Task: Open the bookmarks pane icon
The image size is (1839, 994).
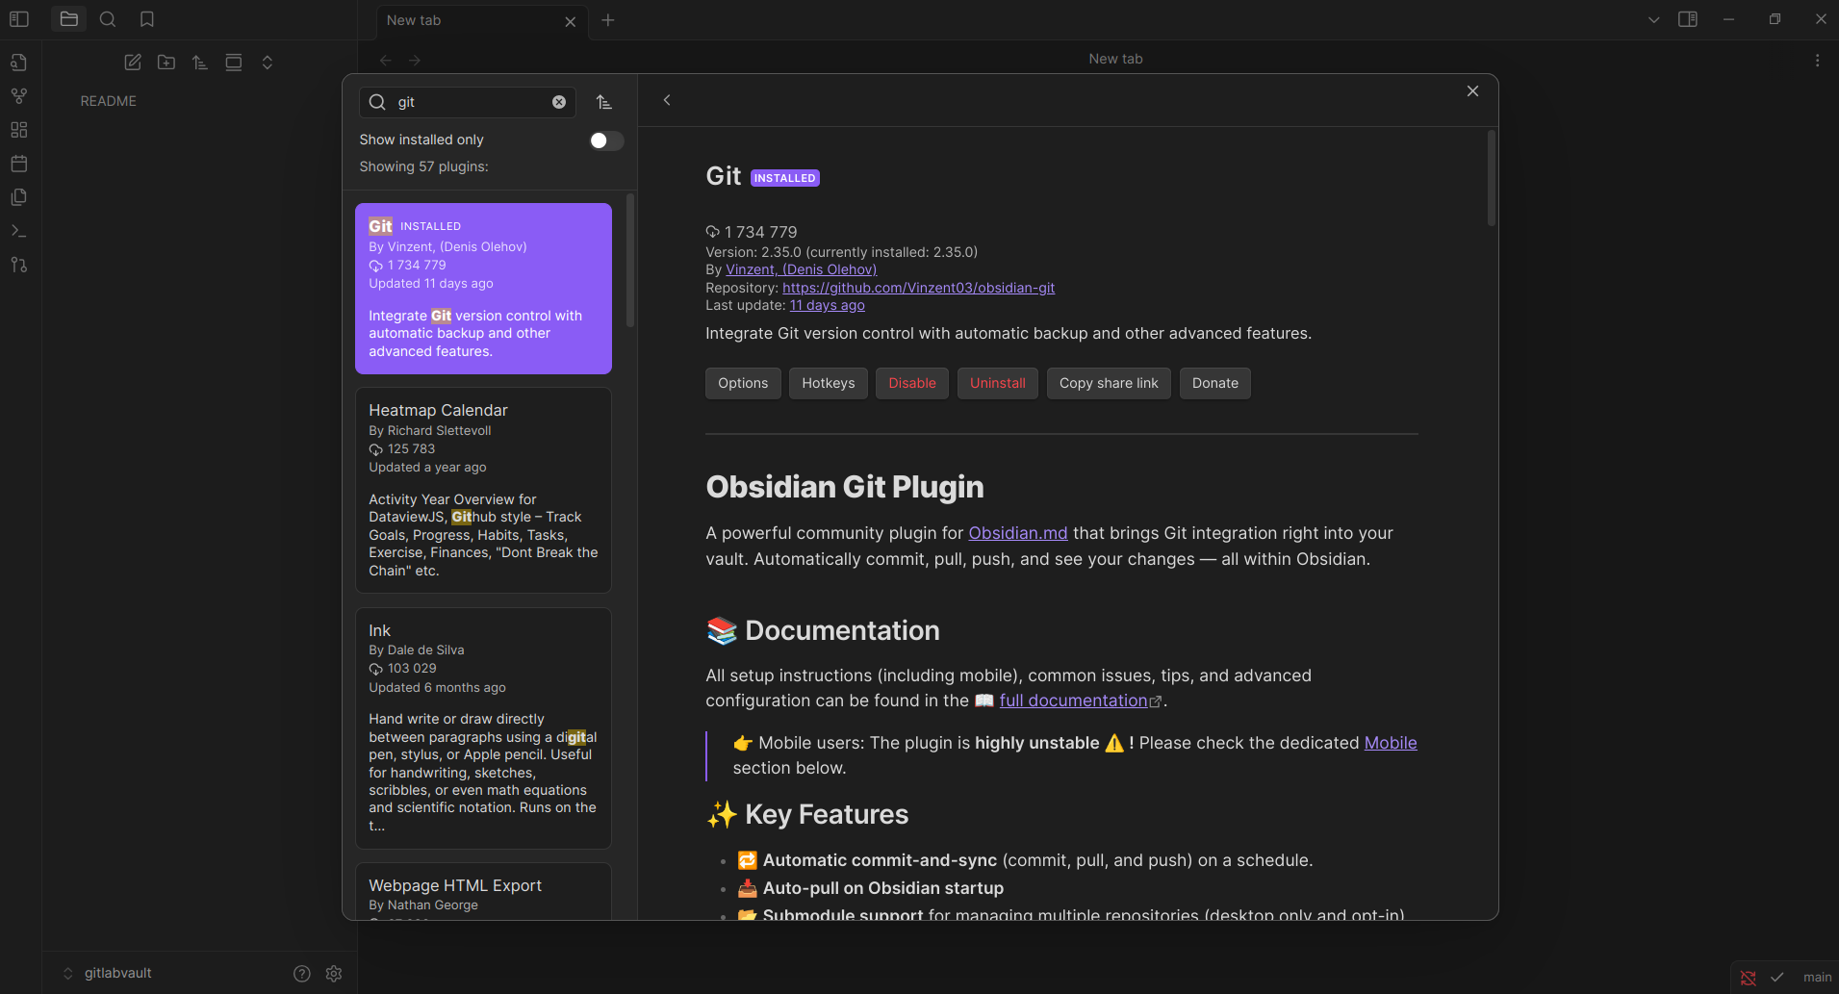Action: 147,19
